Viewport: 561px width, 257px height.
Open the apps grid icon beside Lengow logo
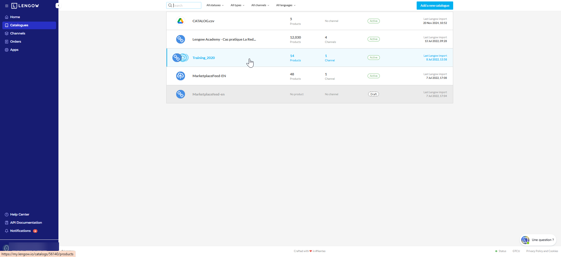point(7,6)
